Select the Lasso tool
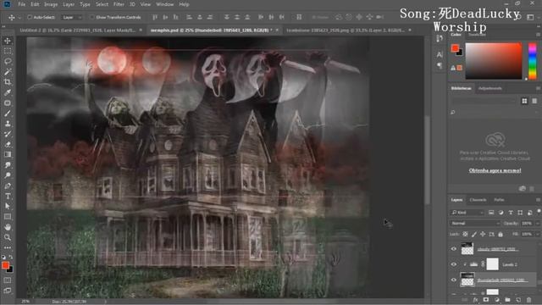 point(8,62)
